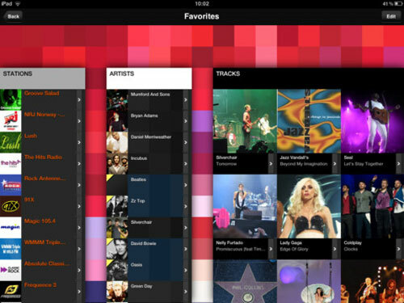Select the Lush station logo
The image size is (404, 303).
11,142
